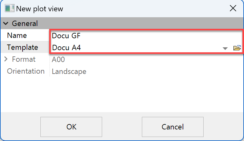Click empty area below the Orientation row
The height and width of the screenshot is (141, 244).
[x=122, y=94]
